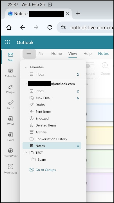This screenshot has height=203, width=114.
Task: Open the People app icon
Action: point(10,89)
